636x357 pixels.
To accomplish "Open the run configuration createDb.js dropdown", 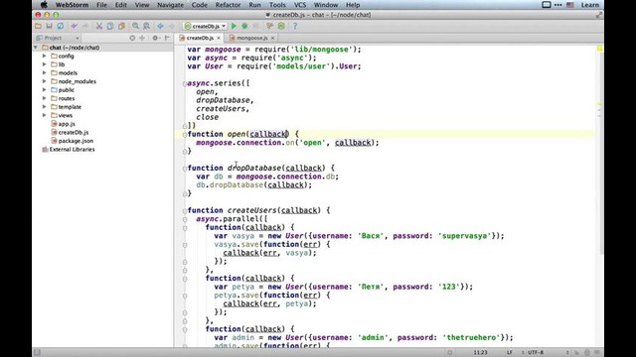I will pos(205,26).
